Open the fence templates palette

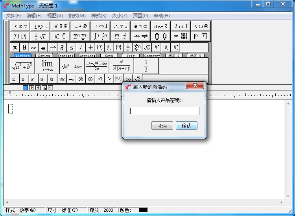(20, 36)
